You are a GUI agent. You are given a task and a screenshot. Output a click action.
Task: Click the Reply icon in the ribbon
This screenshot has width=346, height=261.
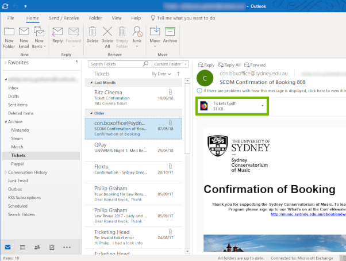[x=57, y=34]
